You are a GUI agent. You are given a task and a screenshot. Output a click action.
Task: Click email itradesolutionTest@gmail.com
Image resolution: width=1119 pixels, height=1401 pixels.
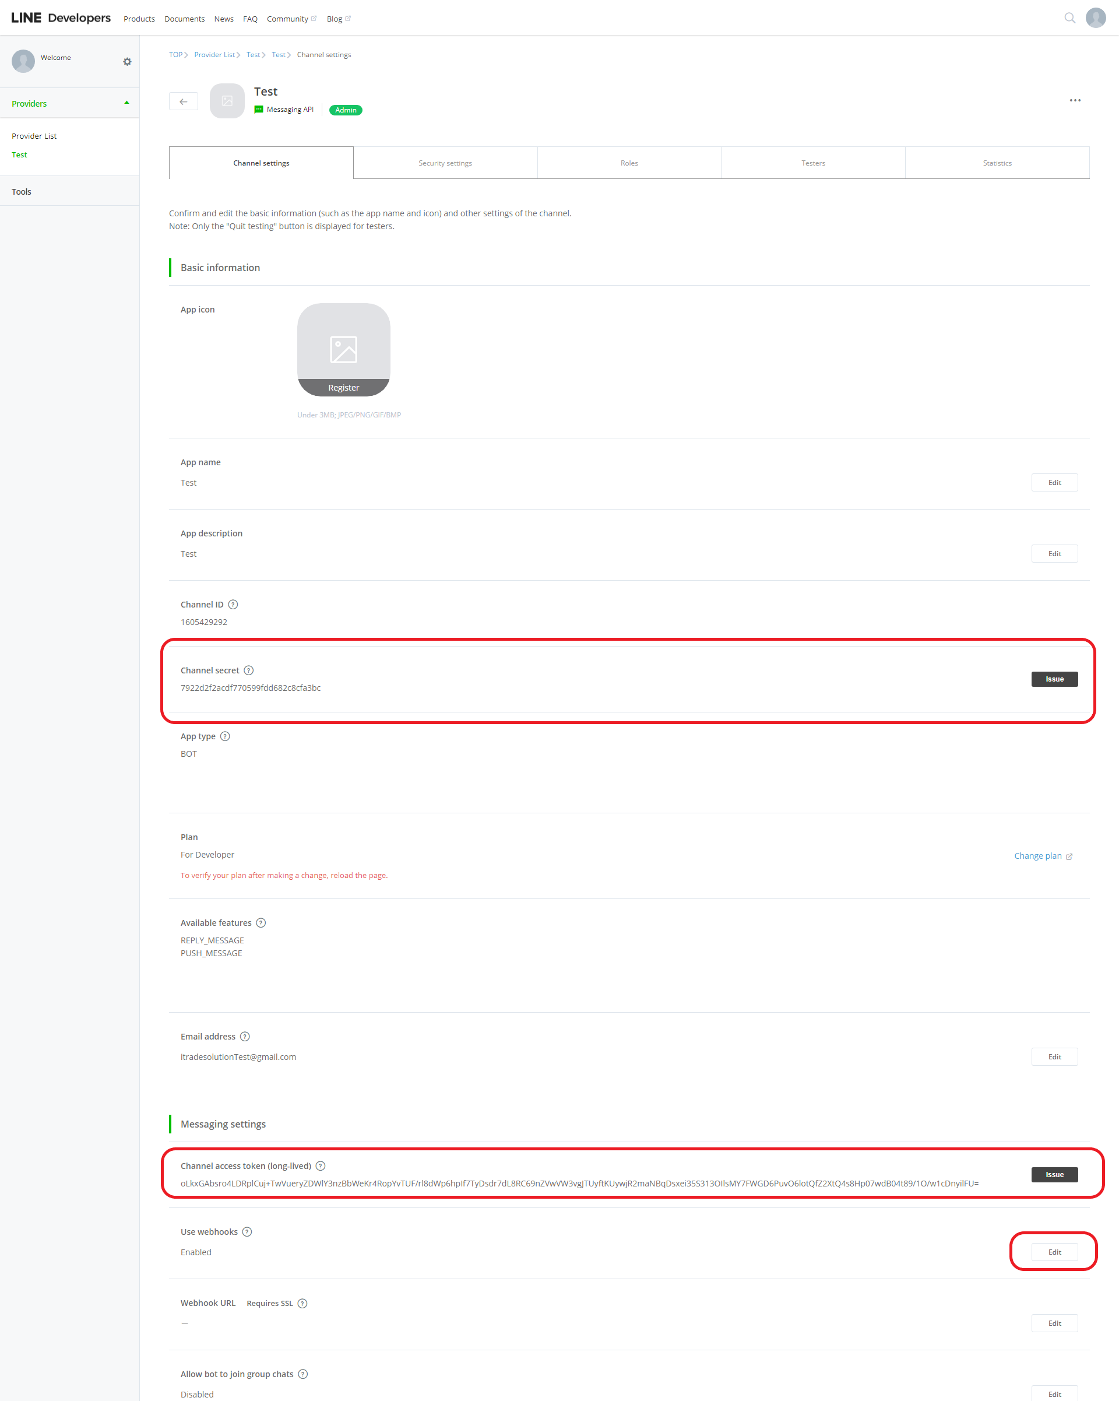click(238, 1056)
